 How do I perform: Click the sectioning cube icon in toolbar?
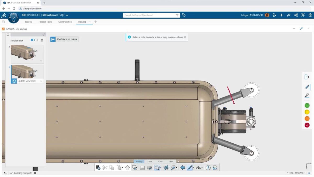[166, 168]
